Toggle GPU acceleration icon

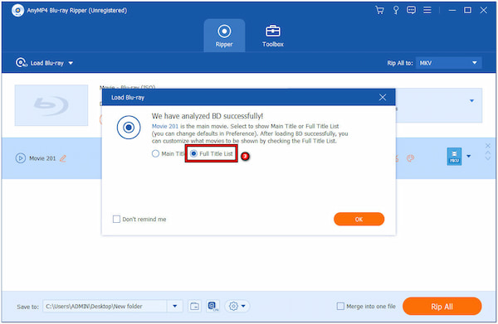pyautogui.click(x=212, y=307)
